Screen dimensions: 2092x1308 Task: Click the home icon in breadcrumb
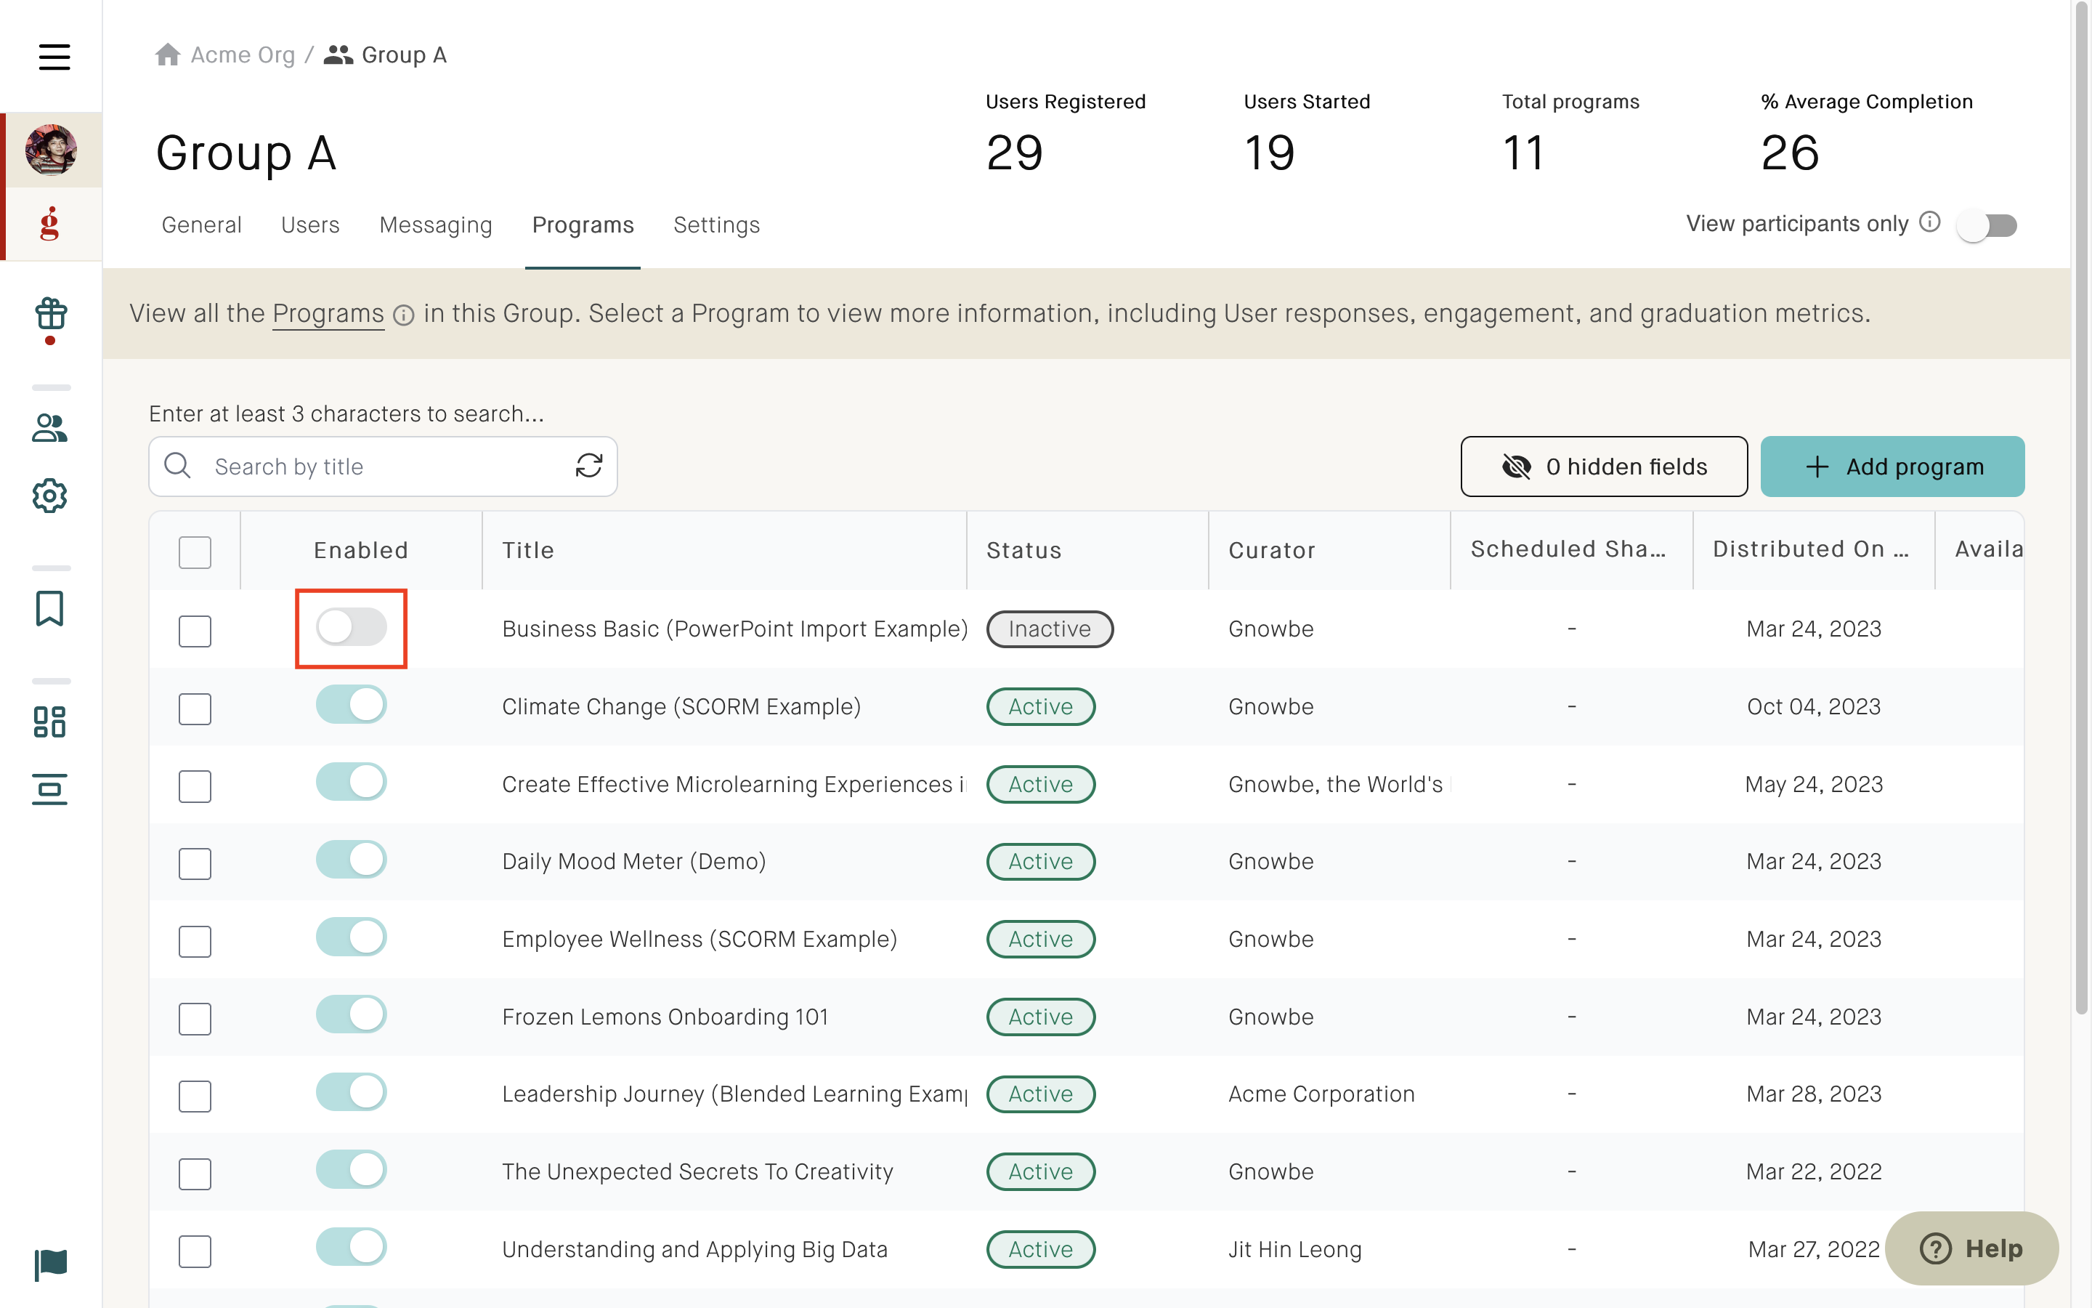pos(168,55)
